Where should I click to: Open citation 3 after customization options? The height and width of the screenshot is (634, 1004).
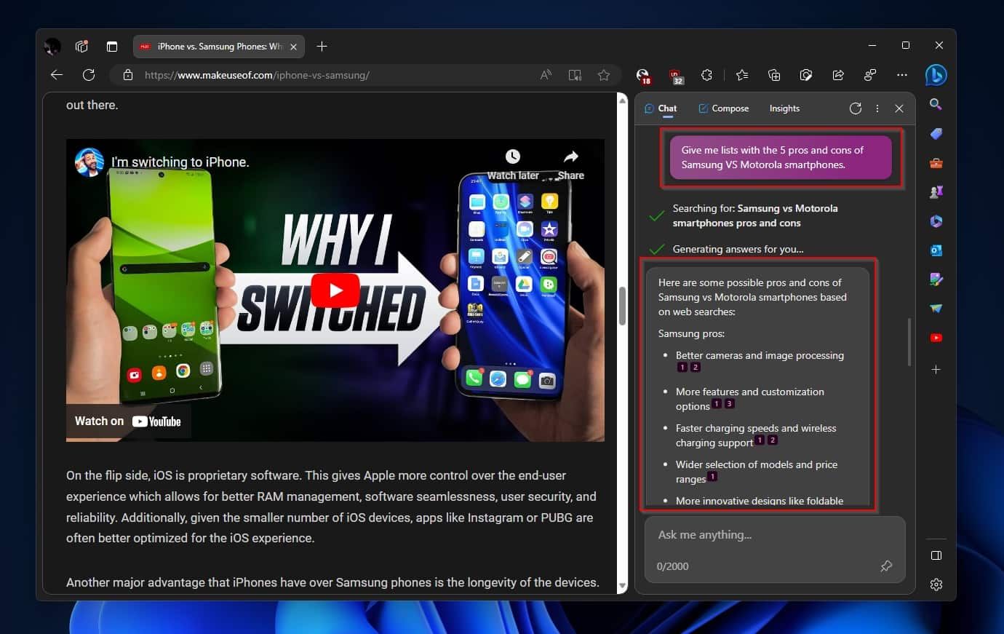click(x=730, y=404)
